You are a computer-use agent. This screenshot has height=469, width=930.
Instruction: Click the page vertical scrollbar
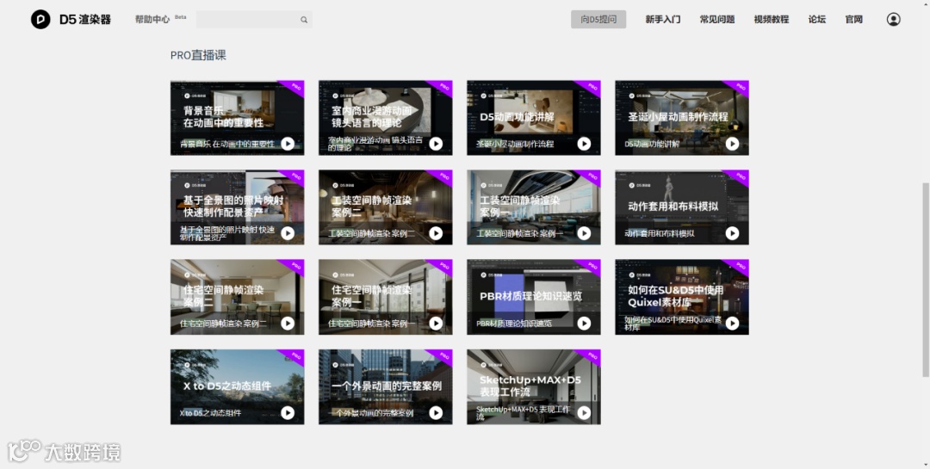pos(925,280)
